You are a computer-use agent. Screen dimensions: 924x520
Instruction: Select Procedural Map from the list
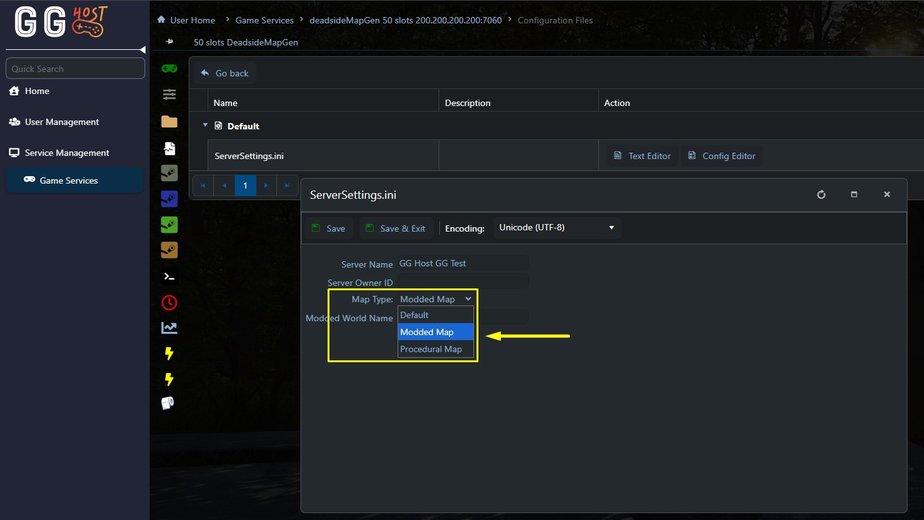tap(432, 349)
